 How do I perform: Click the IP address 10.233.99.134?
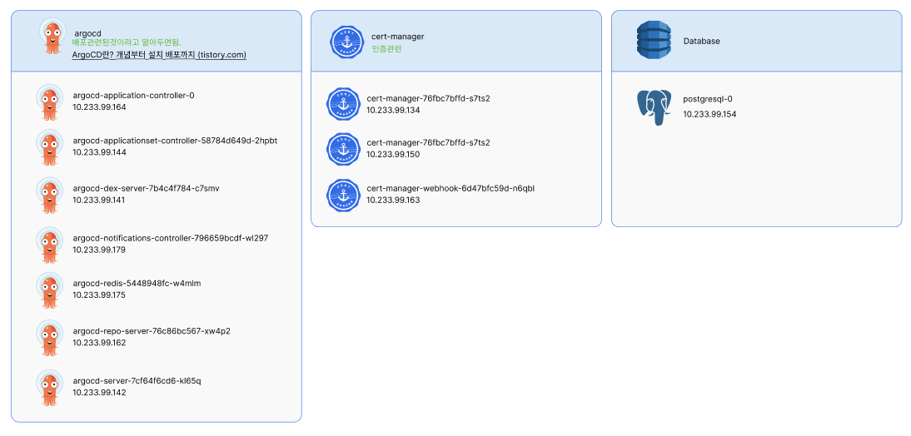(x=393, y=110)
